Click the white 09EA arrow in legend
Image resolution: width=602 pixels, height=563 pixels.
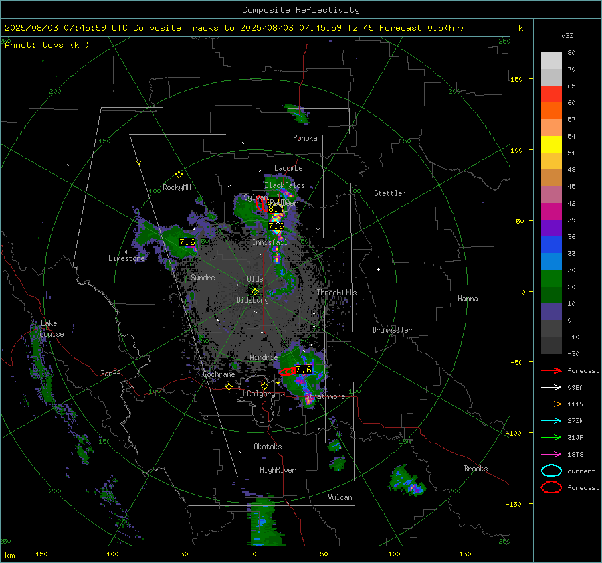tap(551, 388)
